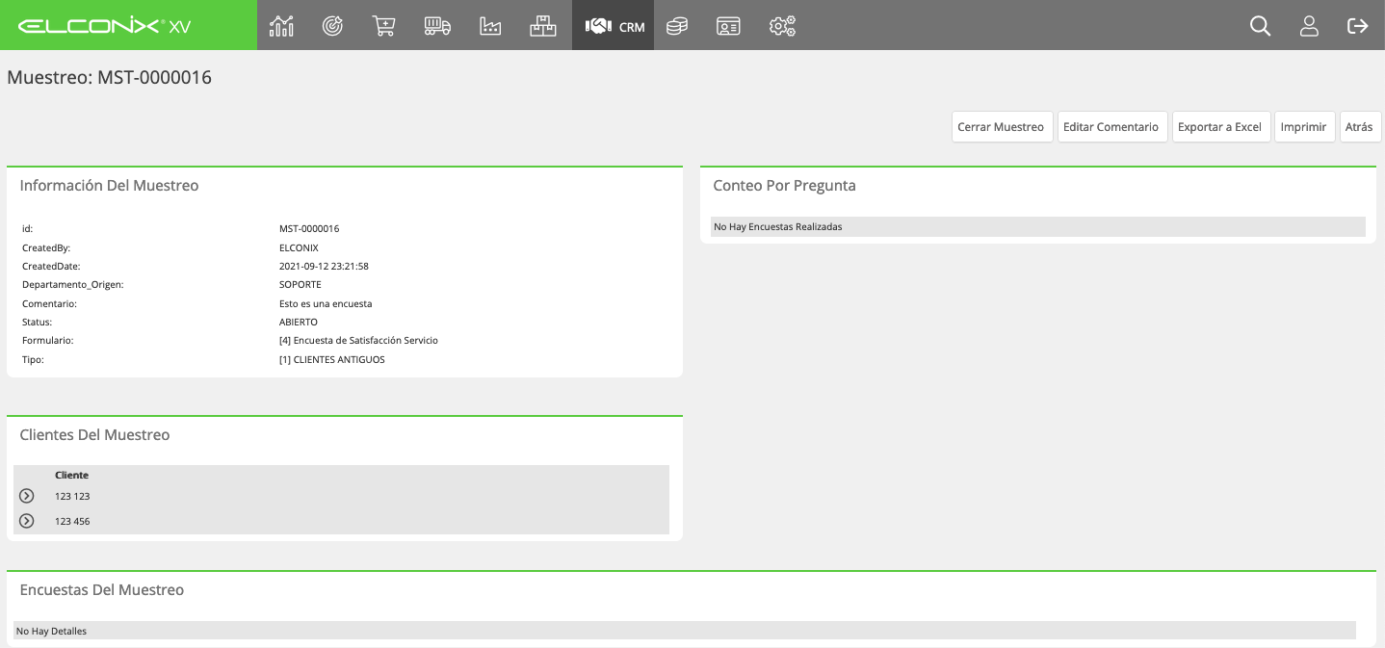Open the coins finance module icon
Viewport: 1385px width, 648px height.
point(677,26)
